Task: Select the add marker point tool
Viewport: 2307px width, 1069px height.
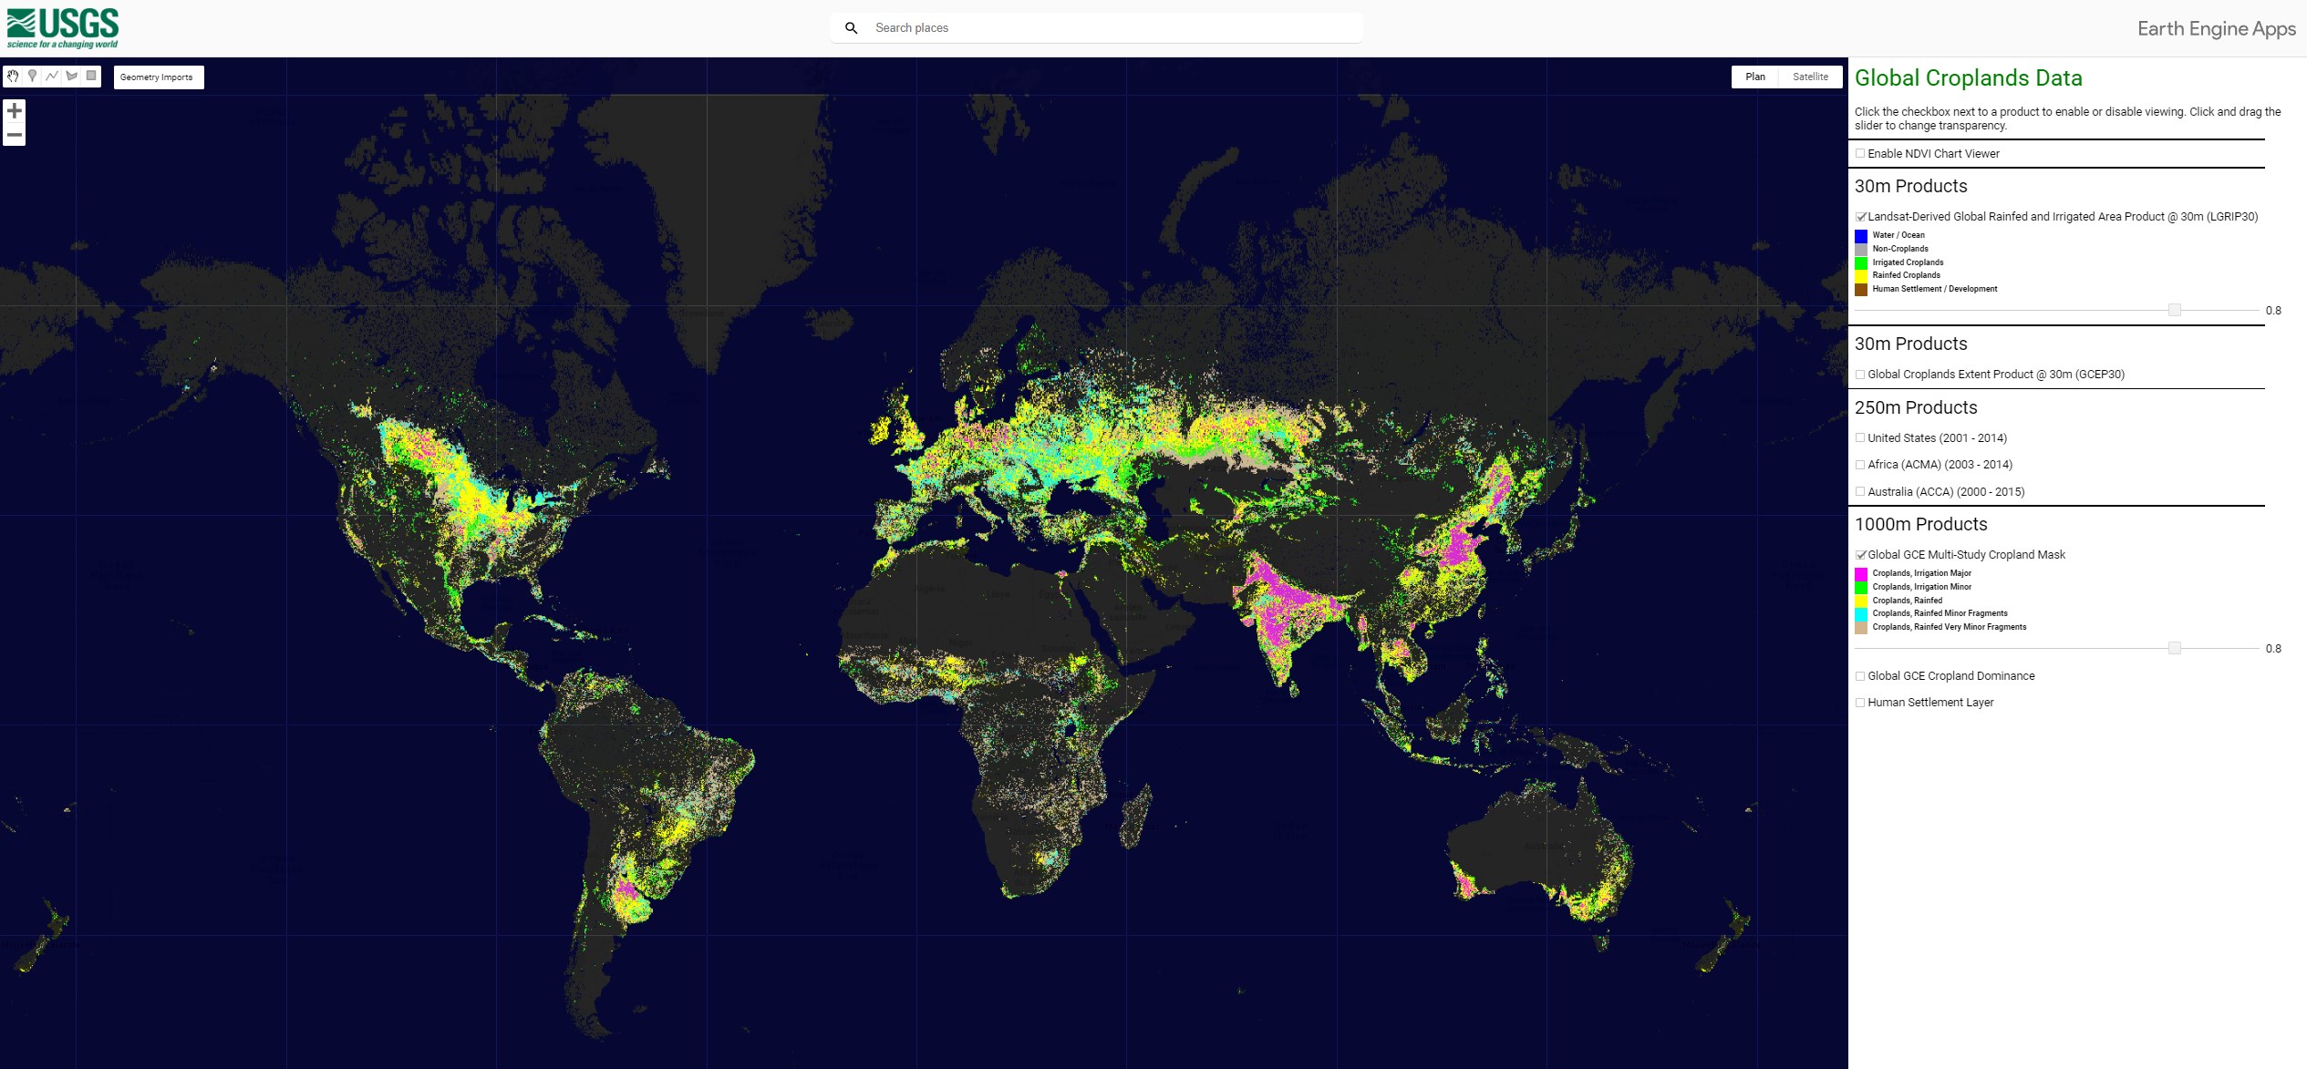Action: [x=33, y=77]
